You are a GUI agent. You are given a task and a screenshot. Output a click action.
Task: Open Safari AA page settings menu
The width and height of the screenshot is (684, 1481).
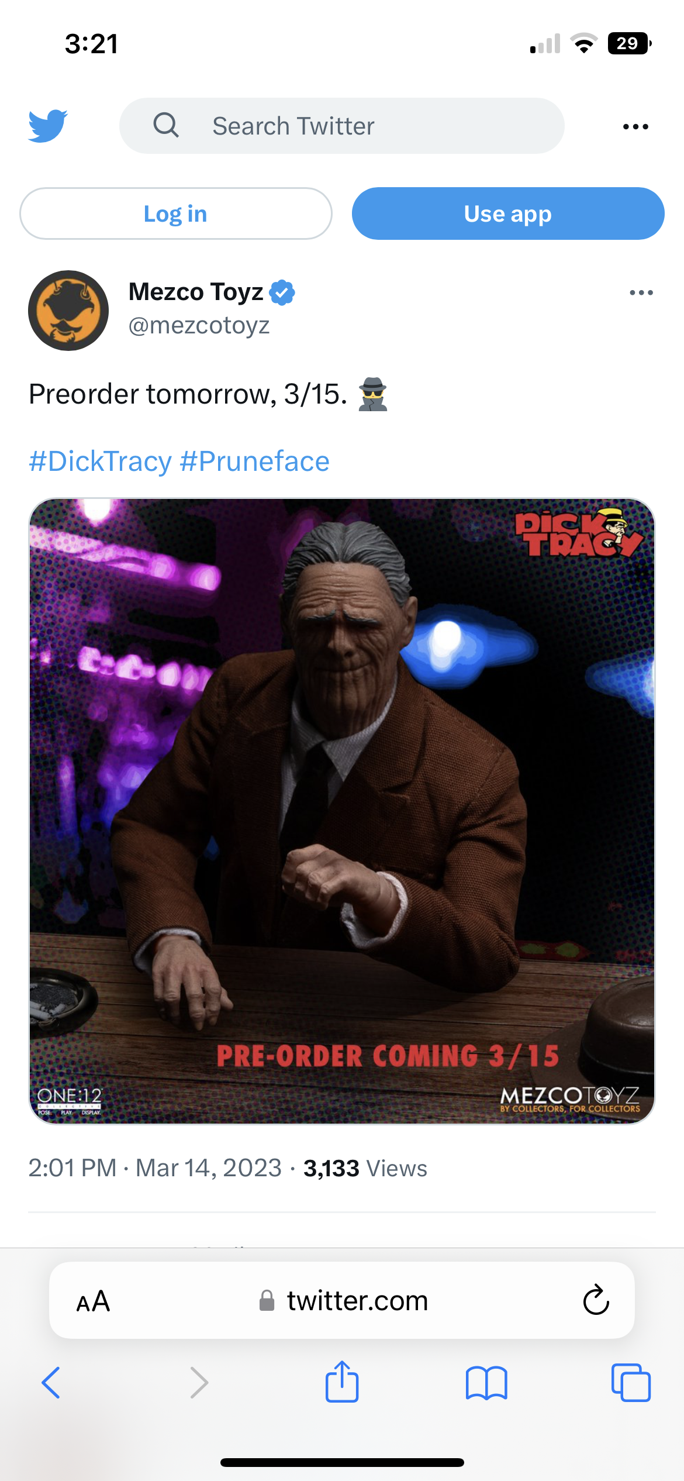pos(93,1301)
